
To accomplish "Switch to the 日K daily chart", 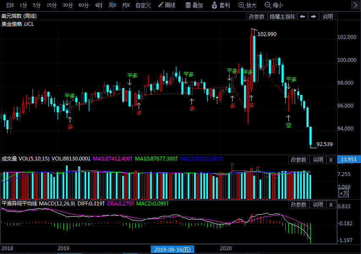I will (9, 5).
